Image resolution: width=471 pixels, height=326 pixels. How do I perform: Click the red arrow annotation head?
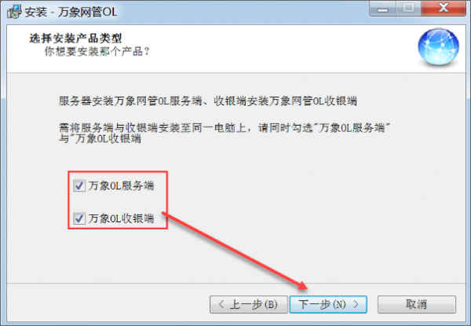(x=301, y=285)
